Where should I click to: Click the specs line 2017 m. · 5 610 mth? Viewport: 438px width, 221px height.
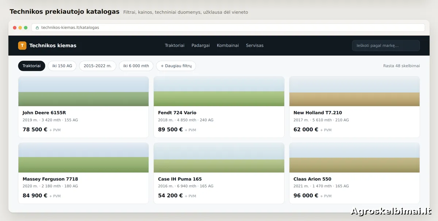click(321, 120)
